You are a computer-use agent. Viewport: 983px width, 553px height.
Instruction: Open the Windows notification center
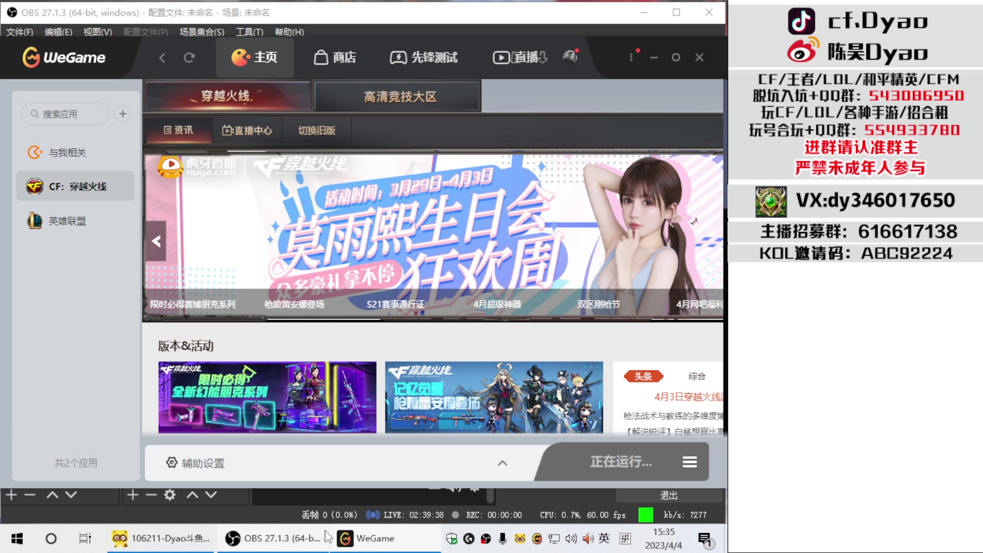[x=705, y=539]
